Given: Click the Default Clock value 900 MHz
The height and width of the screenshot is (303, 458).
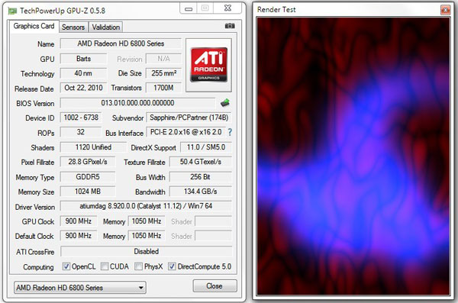Looking at the screenshot, I should [79, 236].
